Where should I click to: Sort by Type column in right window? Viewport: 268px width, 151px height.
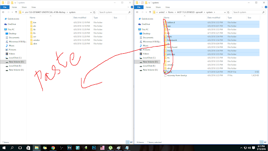[230, 18]
